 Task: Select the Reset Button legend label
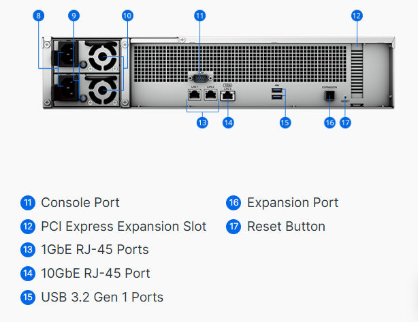[x=287, y=227]
